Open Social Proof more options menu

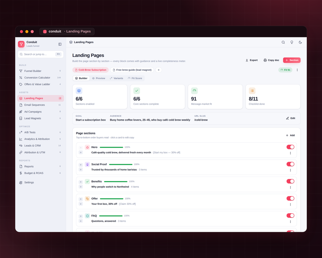click(x=290, y=170)
